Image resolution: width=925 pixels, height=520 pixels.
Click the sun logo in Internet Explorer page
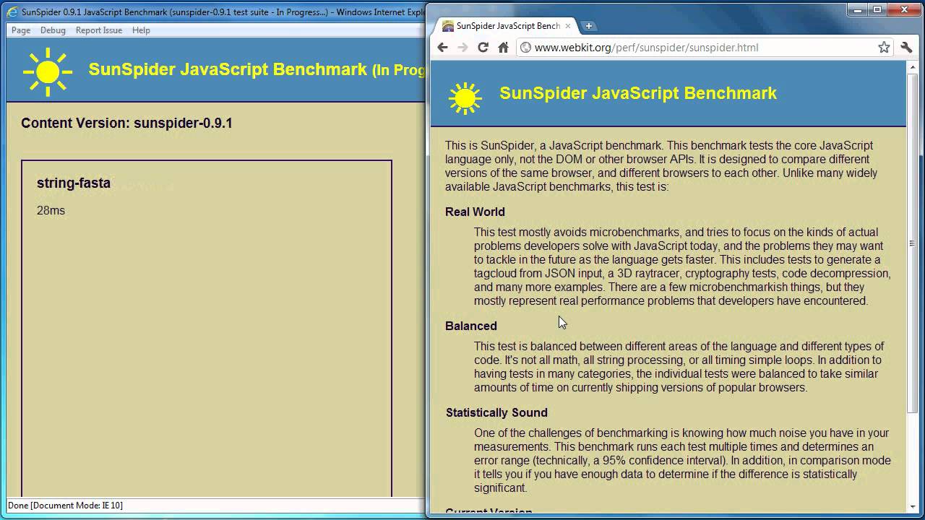coord(48,71)
